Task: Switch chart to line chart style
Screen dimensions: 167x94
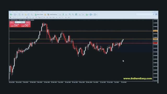Action: tap(66, 14)
